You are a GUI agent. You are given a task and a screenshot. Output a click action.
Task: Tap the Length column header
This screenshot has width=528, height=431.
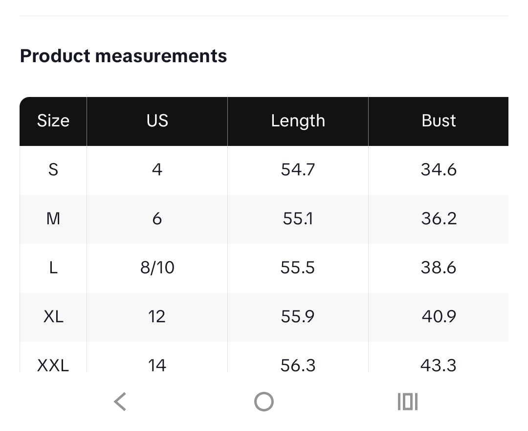298,121
